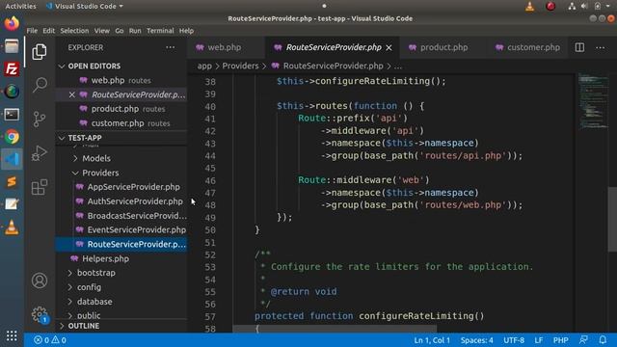
Task: Switch to the web.php tab
Action: pos(225,47)
